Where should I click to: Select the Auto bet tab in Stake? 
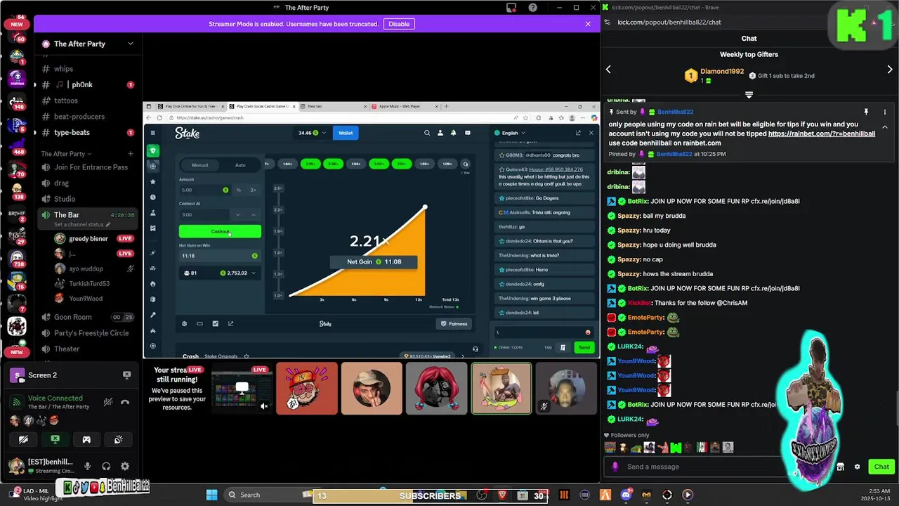(x=240, y=165)
